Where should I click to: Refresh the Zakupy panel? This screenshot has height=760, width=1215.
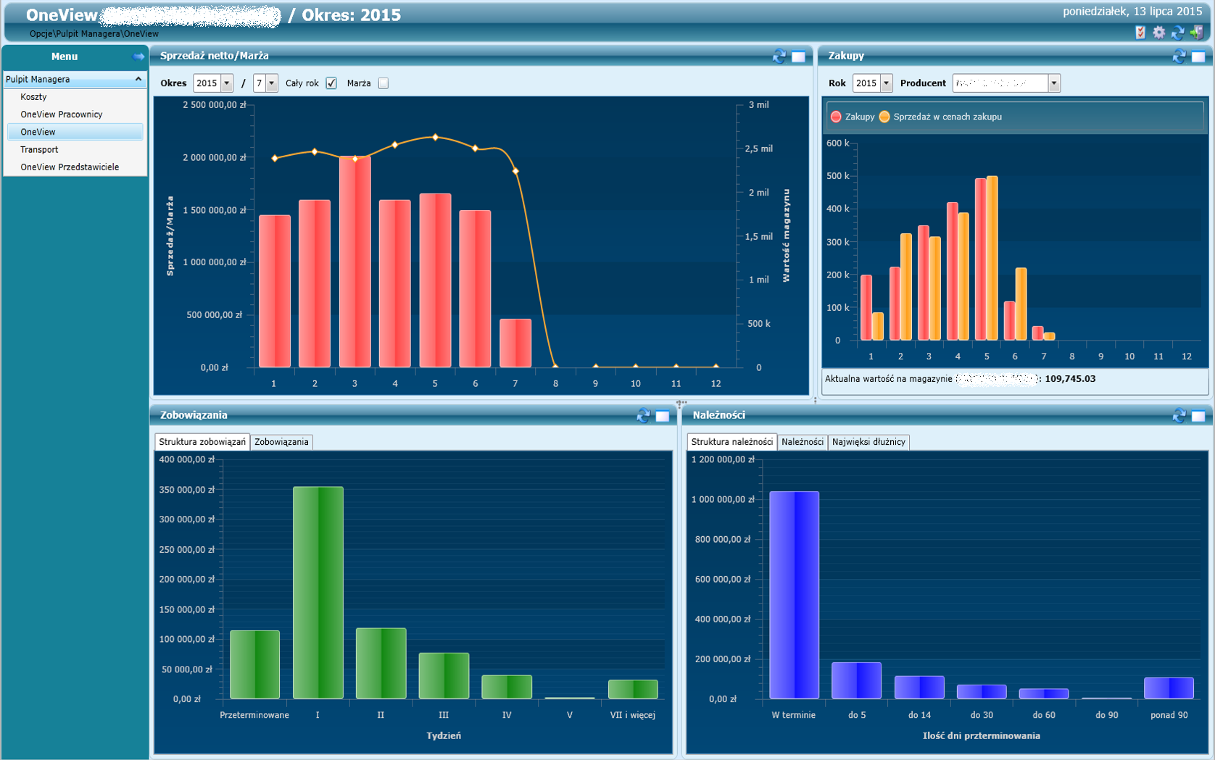tap(1179, 57)
